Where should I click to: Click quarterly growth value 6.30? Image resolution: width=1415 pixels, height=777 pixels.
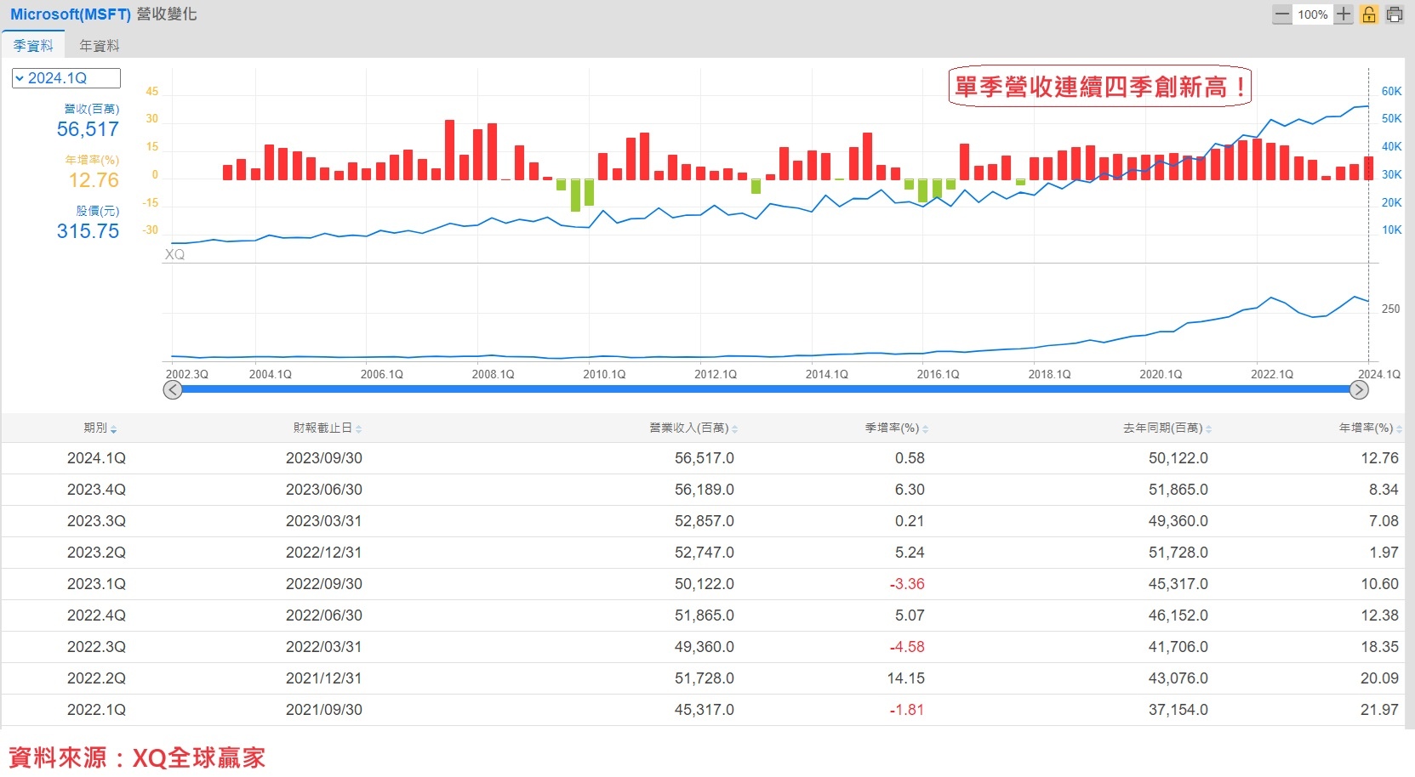pos(910,490)
